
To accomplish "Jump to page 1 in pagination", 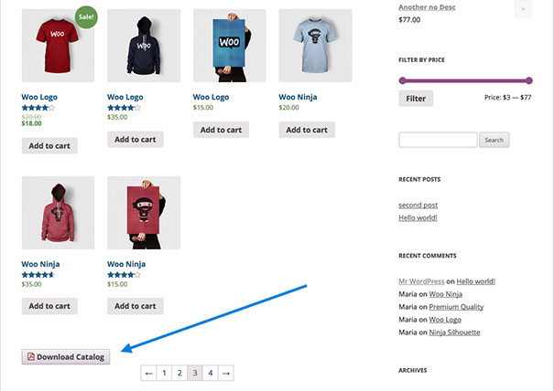I will pyautogui.click(x=164, y=373).
